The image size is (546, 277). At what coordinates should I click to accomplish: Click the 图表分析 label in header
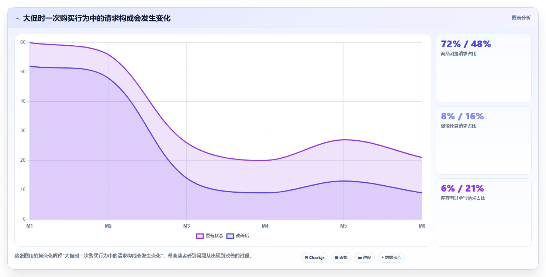[x=521, y=18]
